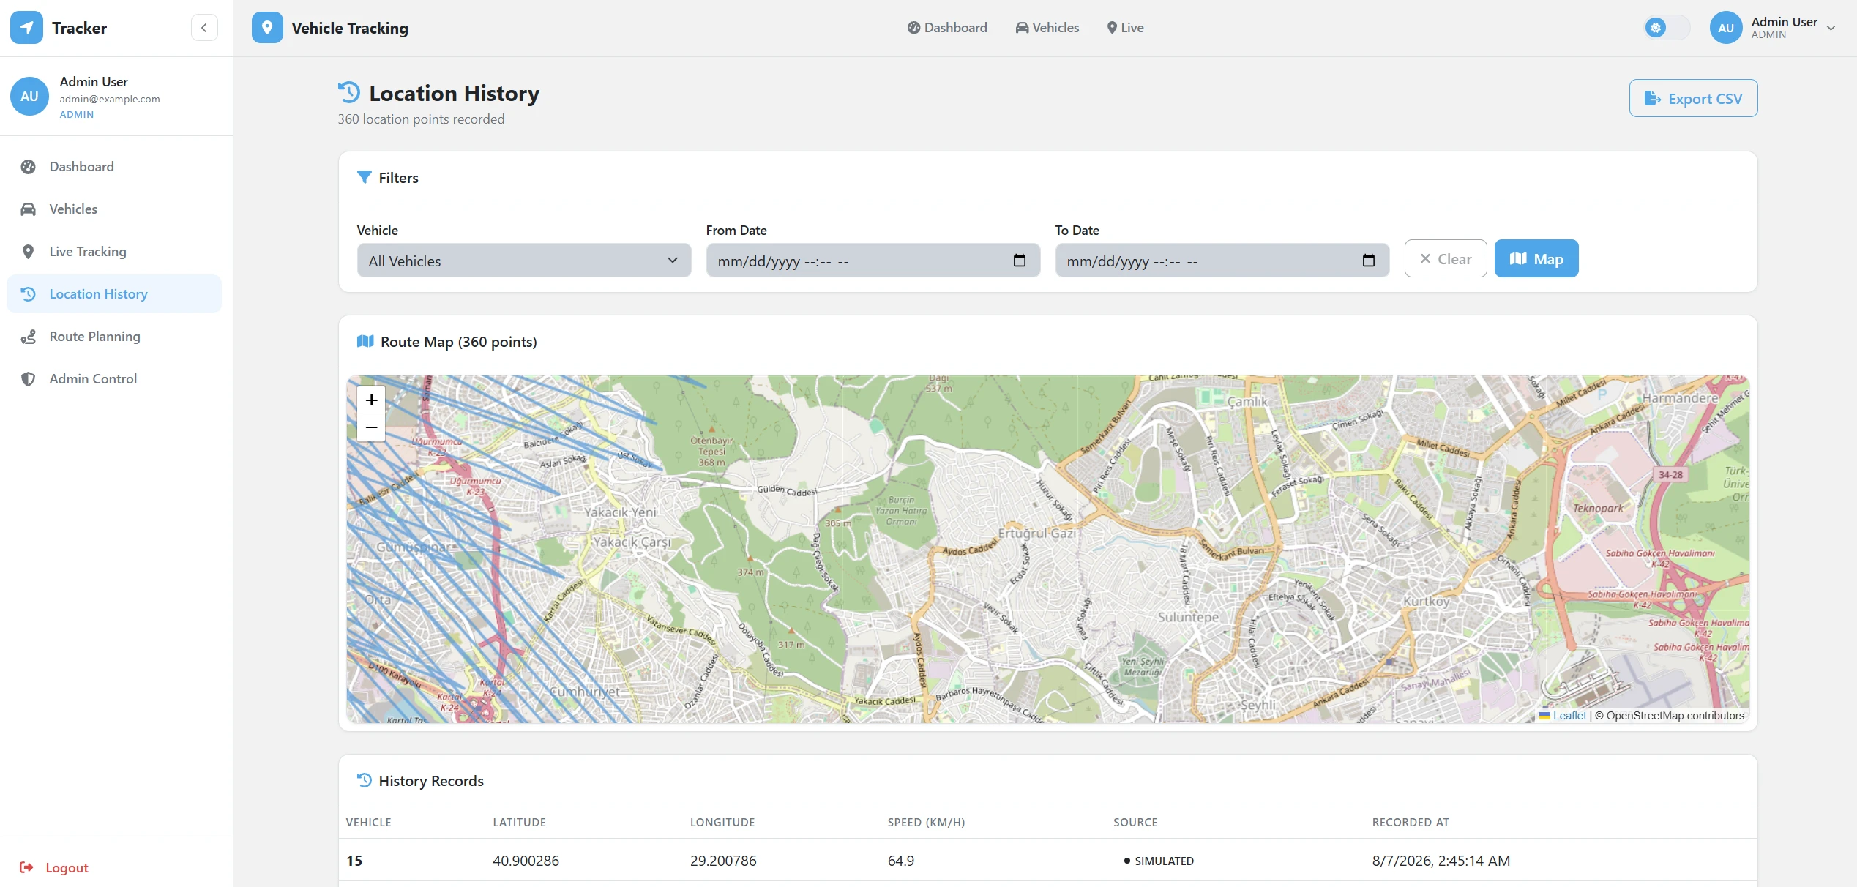This screenshot has width=1857, height=887.
Task: Open the From Date calendar picker icon
Action: pos(1019,261)
